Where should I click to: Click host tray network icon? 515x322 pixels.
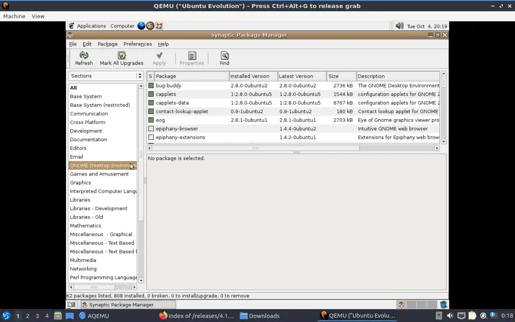(x=461, y=316)
